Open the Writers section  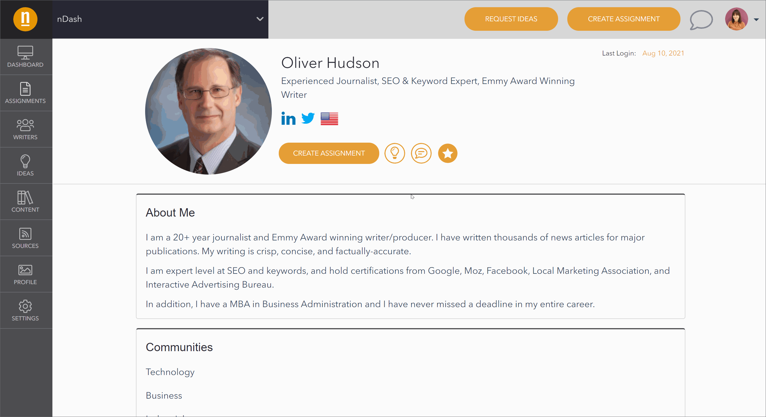point(25,129)
